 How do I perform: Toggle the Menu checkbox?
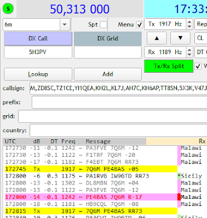click(x=140, y=25)
